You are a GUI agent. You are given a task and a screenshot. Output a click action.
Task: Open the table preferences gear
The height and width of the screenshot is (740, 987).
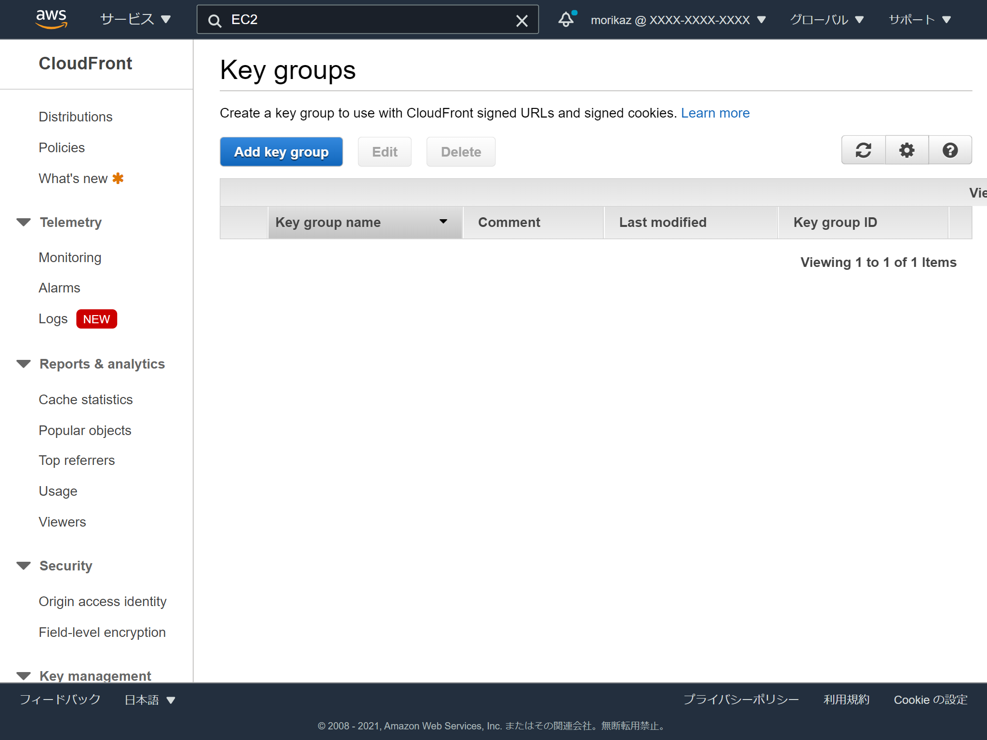pos(907,150)
